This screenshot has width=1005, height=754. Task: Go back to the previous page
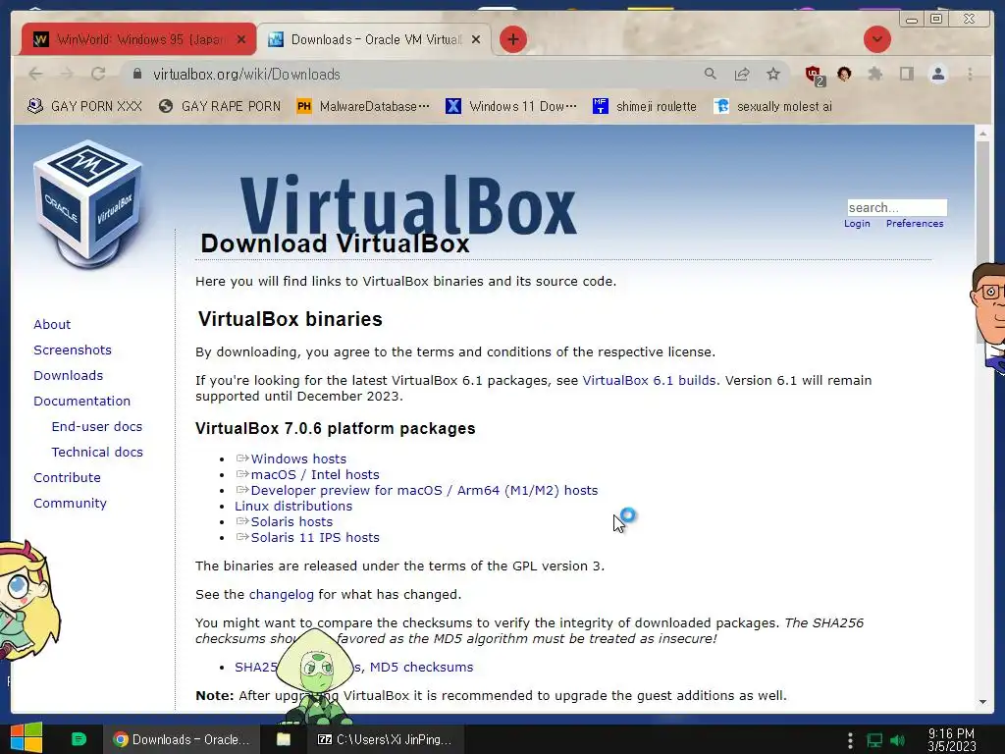[x=36, y=75]
